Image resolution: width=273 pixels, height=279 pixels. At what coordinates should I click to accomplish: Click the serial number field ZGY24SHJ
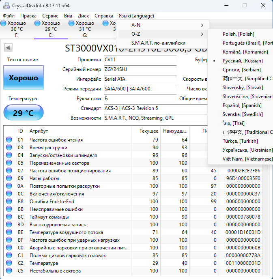click(140, 69)
